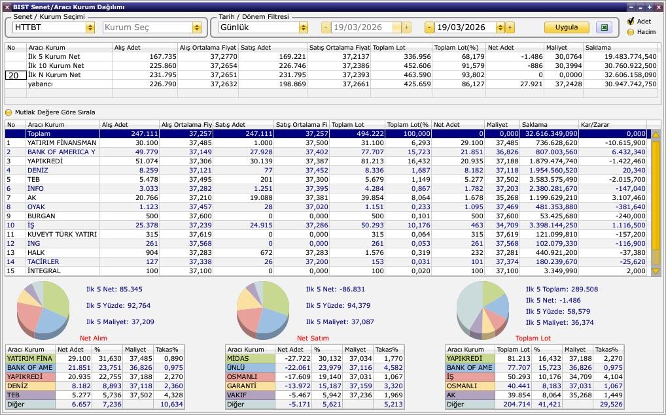Select the BANK OF AMERICA Y row
Image resolution: width=666 pixels, height=415 pixels.
(326, 152)
